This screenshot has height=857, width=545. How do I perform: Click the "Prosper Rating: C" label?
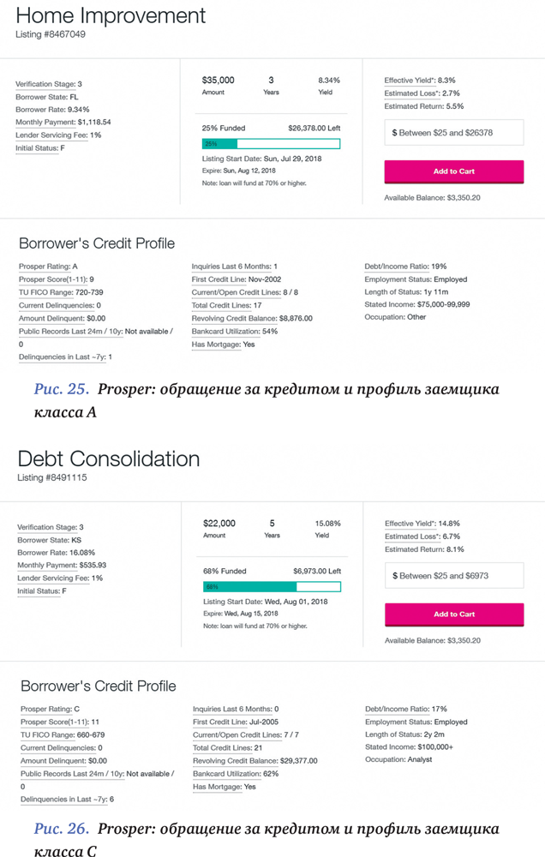click(49, 709)
